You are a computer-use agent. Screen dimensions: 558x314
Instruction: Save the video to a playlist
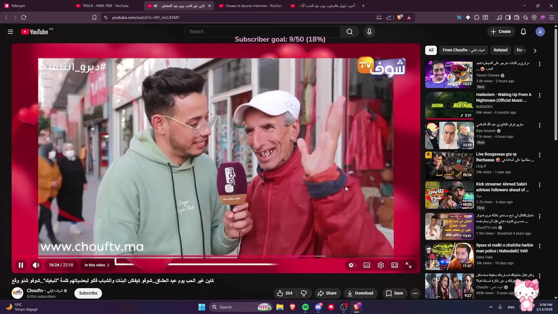coord(395,293)
